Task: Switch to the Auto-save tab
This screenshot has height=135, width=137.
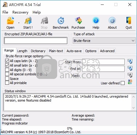Action: (x=74, y=51)
